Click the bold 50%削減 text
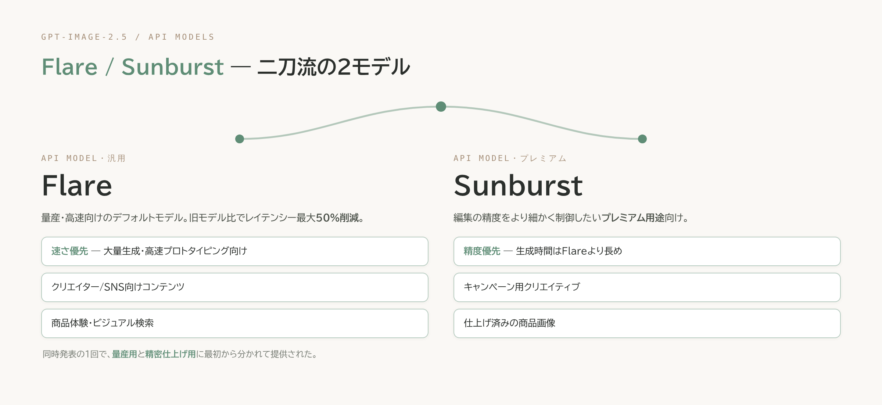 [x=337, y=218]
